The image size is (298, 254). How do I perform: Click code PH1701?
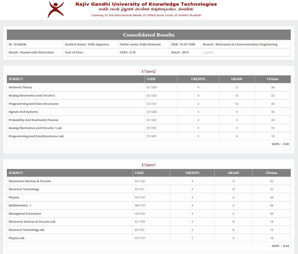[x=140, y=238]
